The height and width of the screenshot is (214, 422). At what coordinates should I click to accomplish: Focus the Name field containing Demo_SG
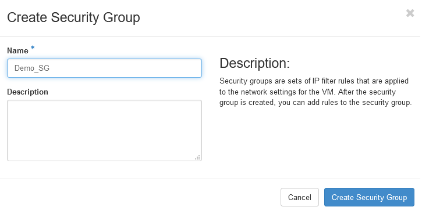104,68
